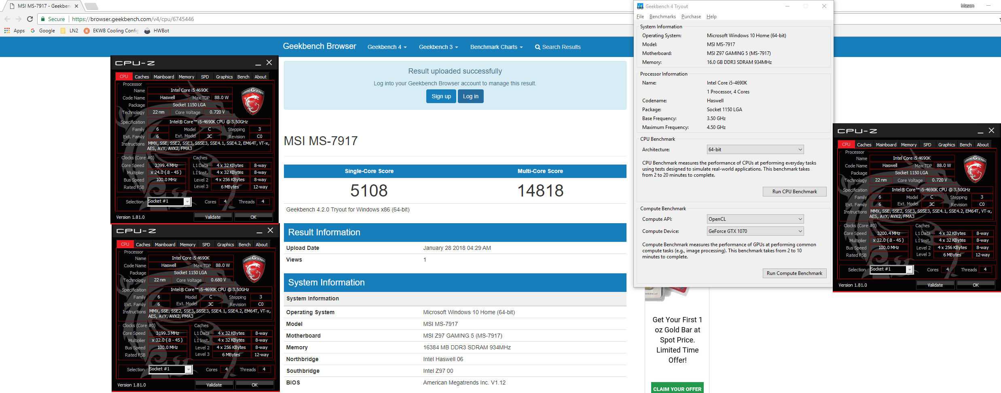Open the Geekbench 4 dropdown in navbar

coord(387,47)
